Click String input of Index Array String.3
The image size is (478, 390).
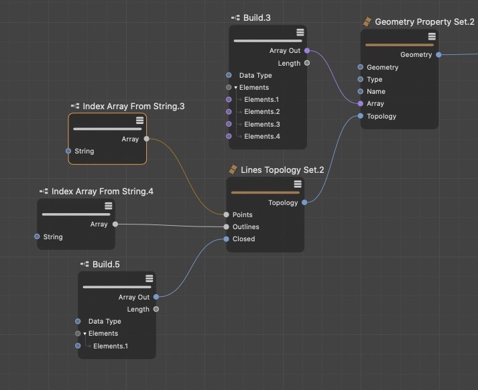click(x=68, y=151)
